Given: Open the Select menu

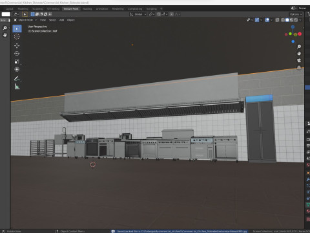Looking at the screenshot, I should click(52, 20).
